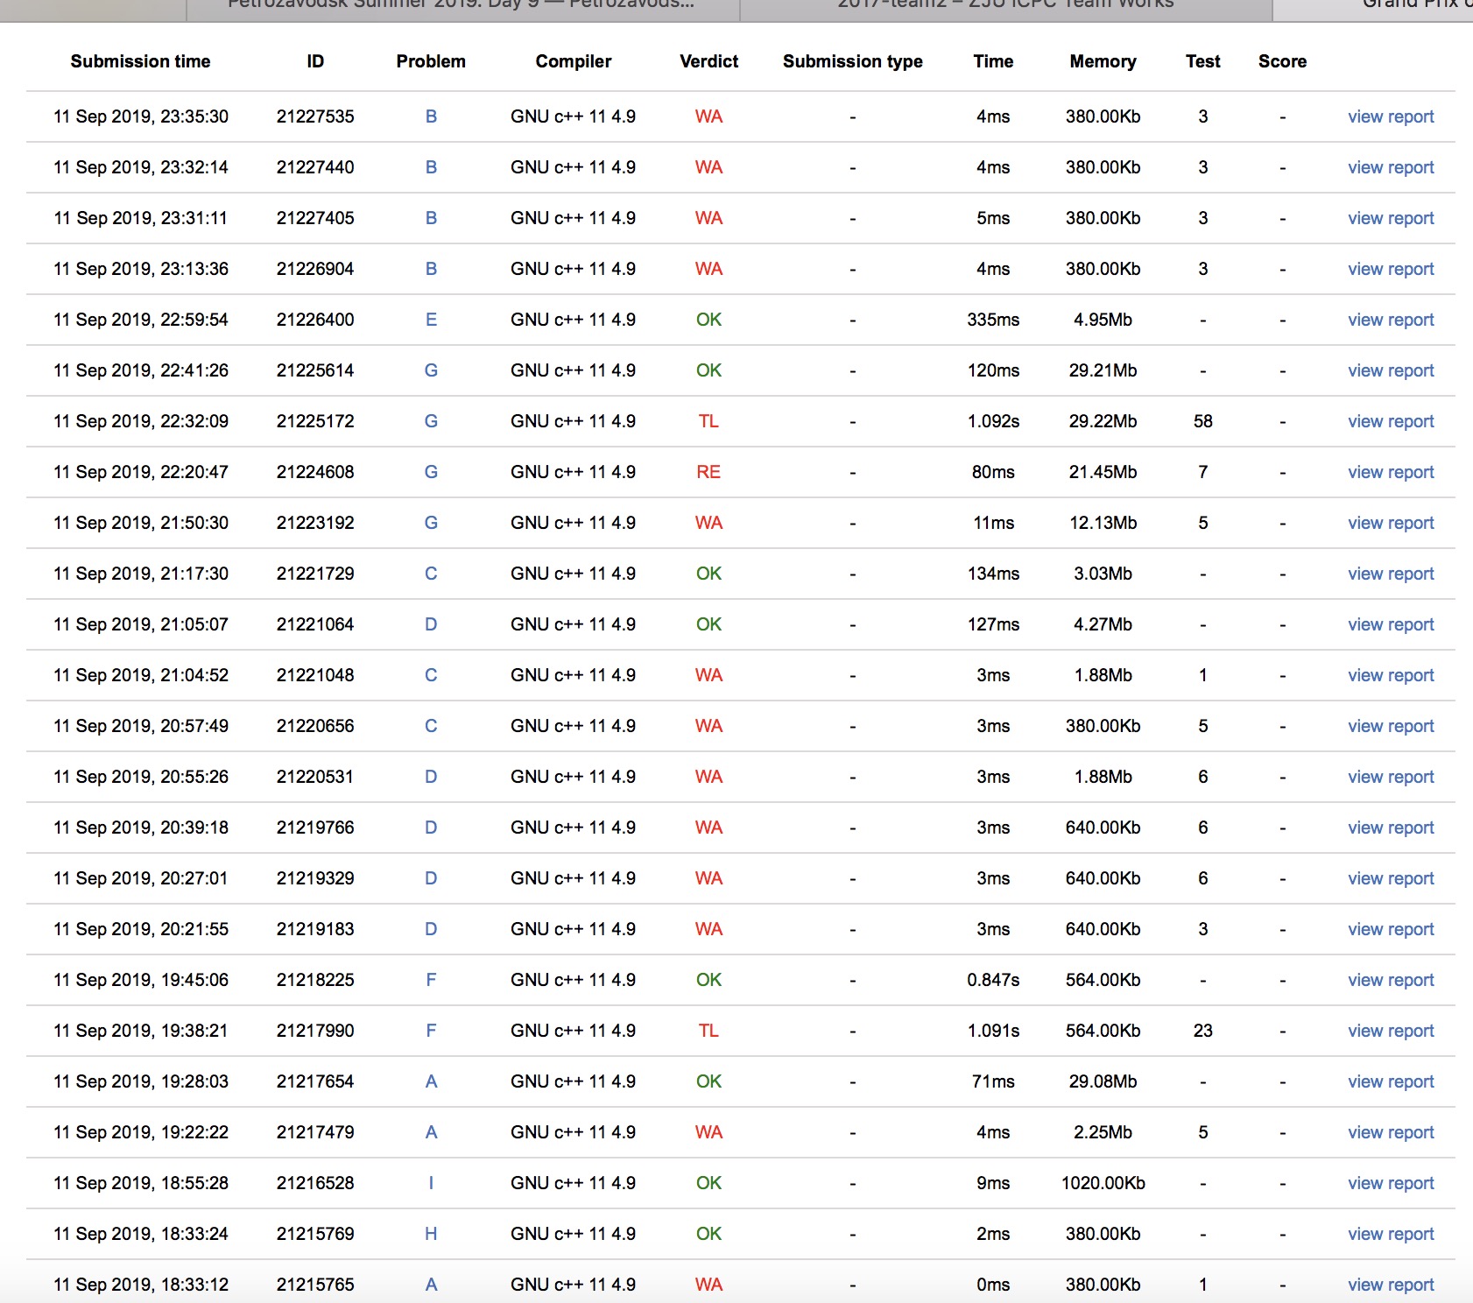
Task: Open view report for submission 21218225
Action: point(1390,980)
